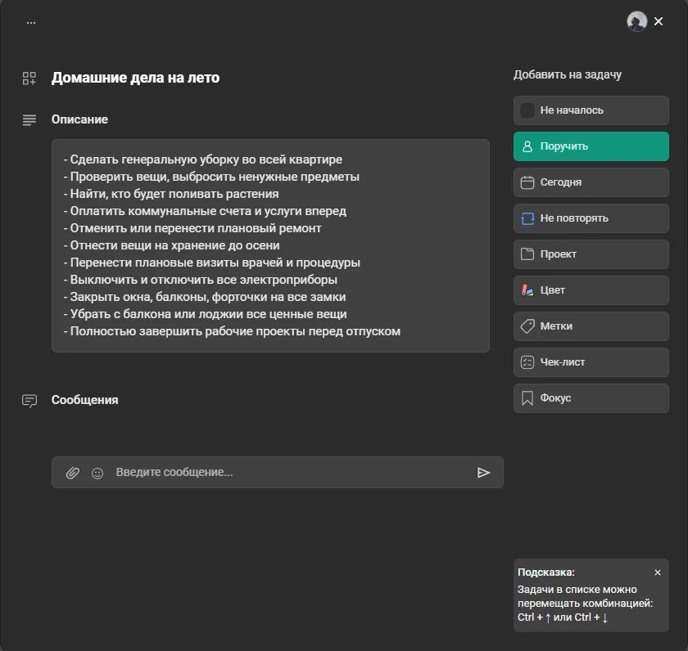Open the emoji picker smiley icon

[97, 473]
